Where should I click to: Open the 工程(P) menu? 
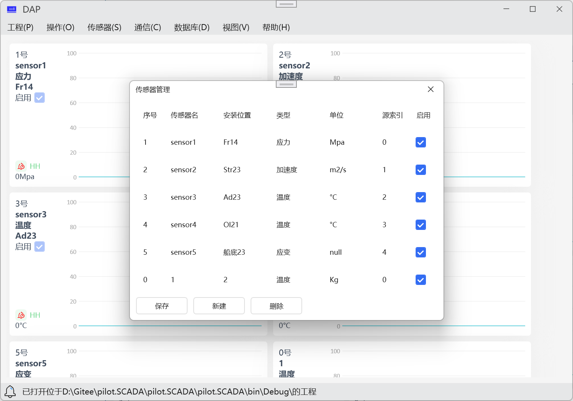click(x=21, y=27)
